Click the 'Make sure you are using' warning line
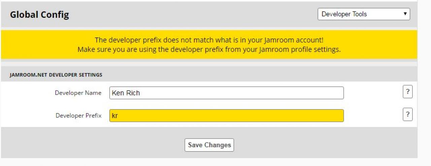 tap(209, 49)
